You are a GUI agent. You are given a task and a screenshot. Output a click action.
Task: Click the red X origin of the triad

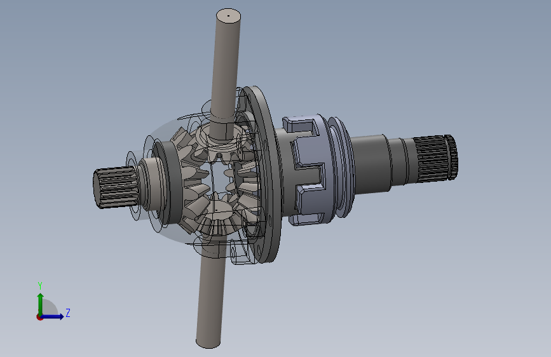tap(39, 317)
